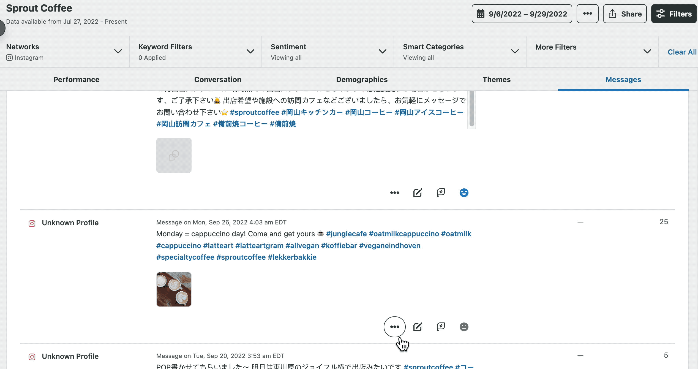The image size is (698, 369).
Task: Open the date range picker 9/6/2022 – 9/29/2022
Action: coord(522,14)
